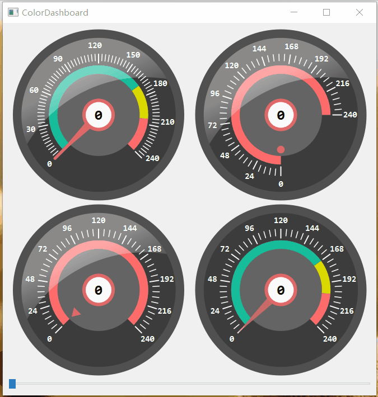Screen dimensions: 378x397
Task: Click the label 90 on top-left gauge
Action: (58, 59)
